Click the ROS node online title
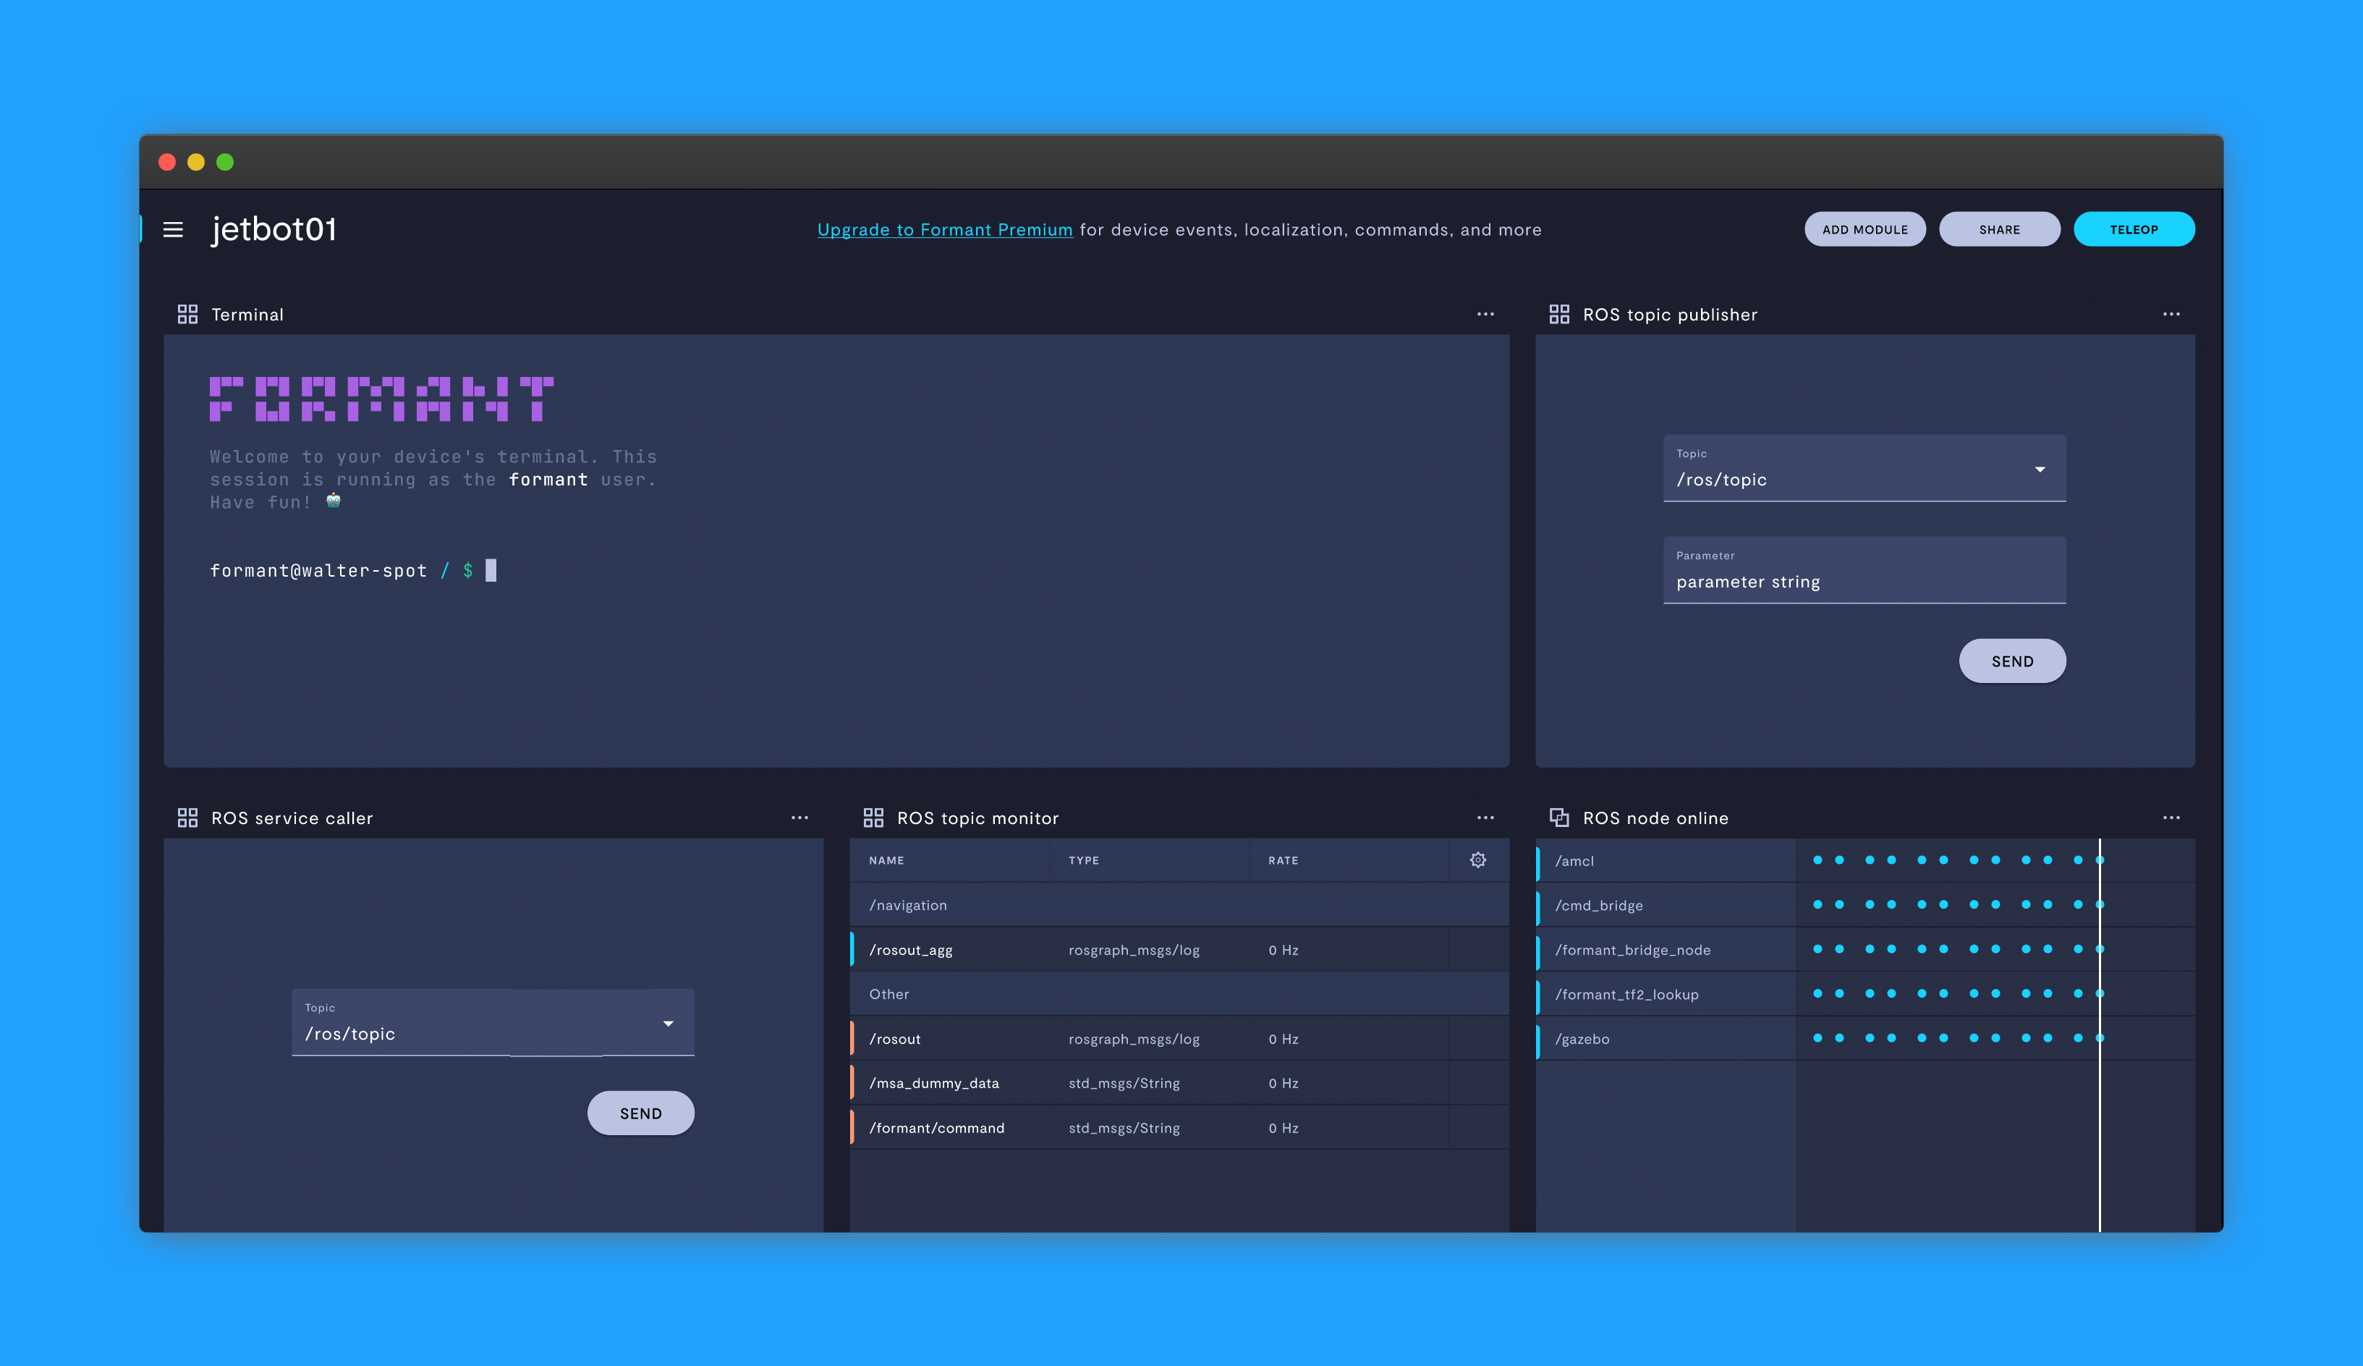 coord(1656,818)
